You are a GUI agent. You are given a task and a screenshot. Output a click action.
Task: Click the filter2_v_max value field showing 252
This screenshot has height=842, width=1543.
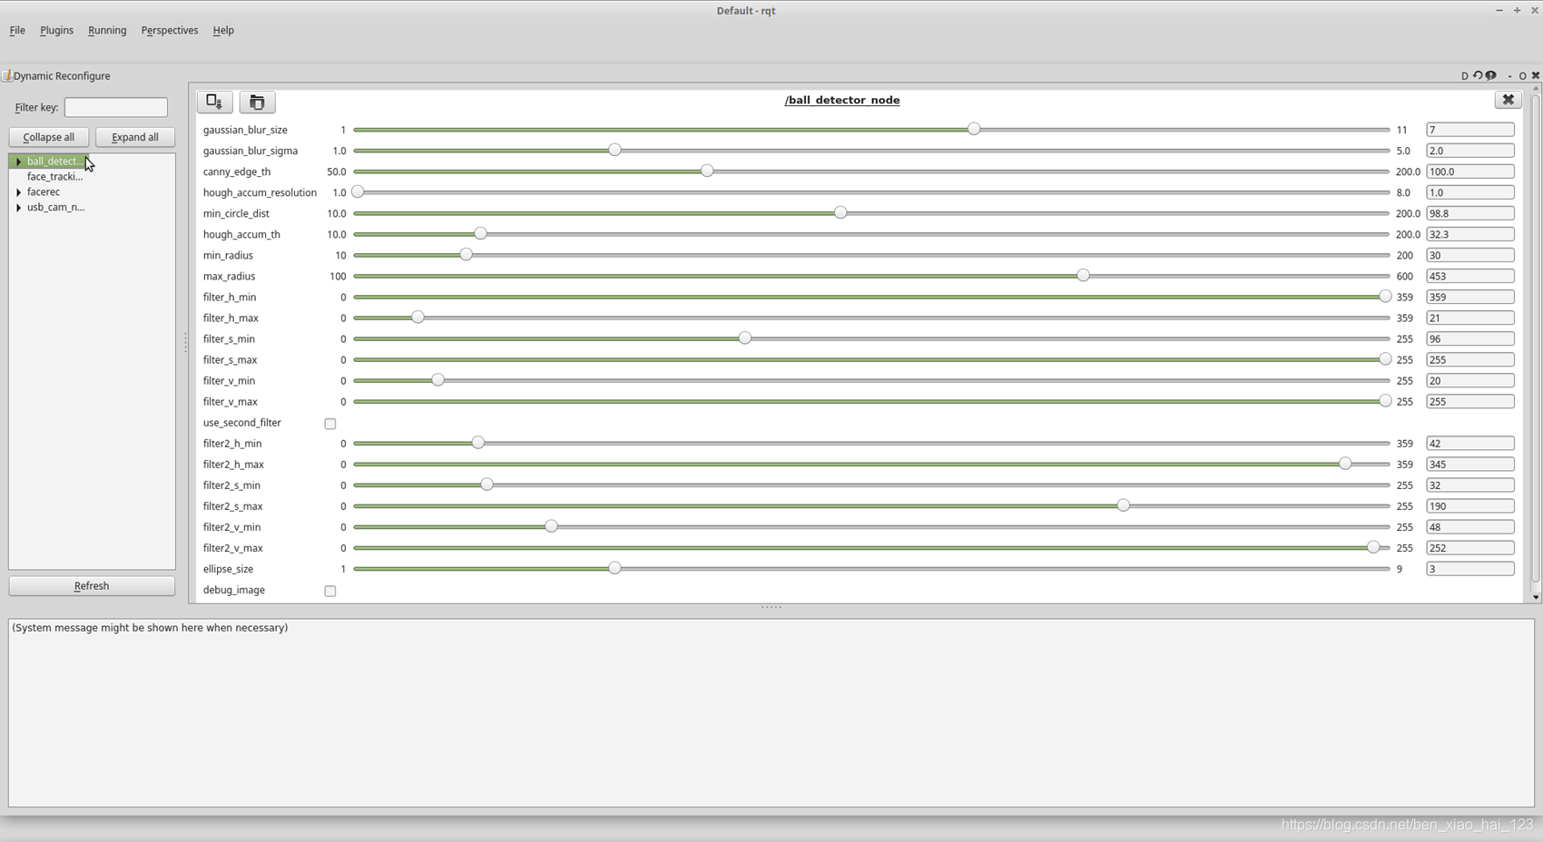pyautogui.click(x=1470, y=548)
